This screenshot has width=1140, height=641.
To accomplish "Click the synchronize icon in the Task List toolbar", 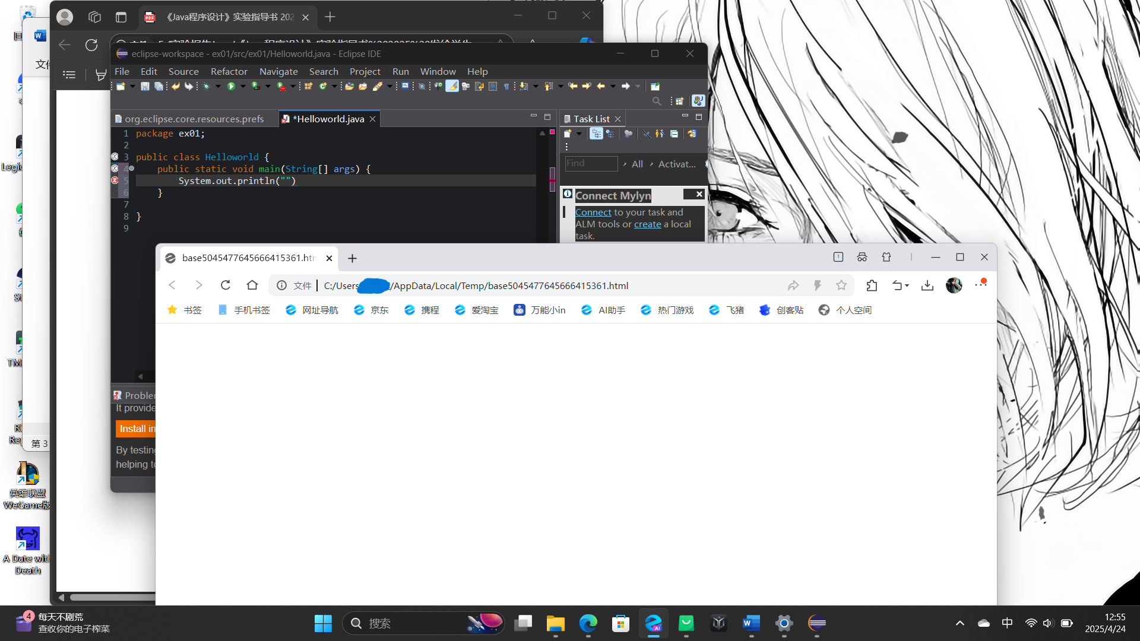I will (x=692, y=134).
